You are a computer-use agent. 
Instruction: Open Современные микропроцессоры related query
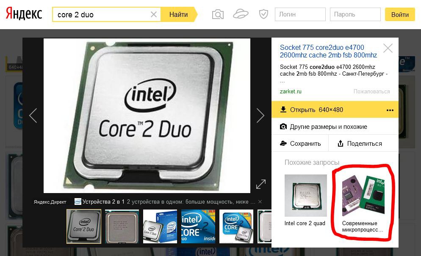363,204
